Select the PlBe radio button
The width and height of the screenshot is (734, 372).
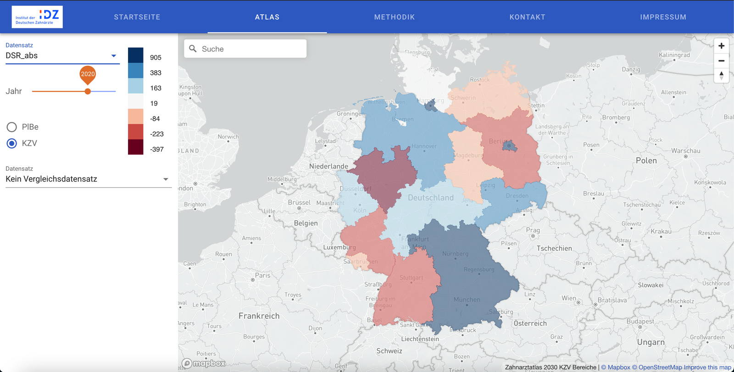(12, 127)
